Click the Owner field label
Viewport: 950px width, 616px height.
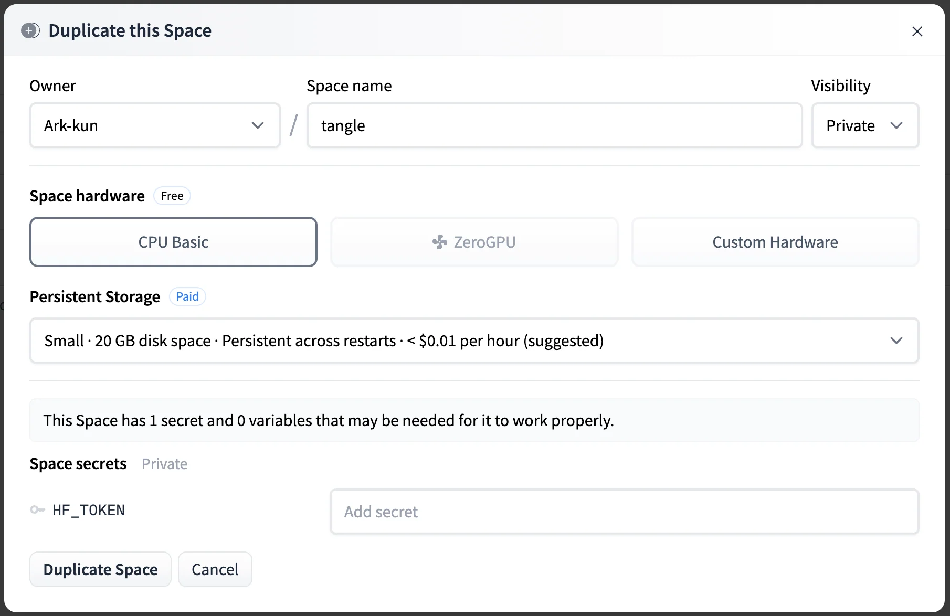[52, 86]
